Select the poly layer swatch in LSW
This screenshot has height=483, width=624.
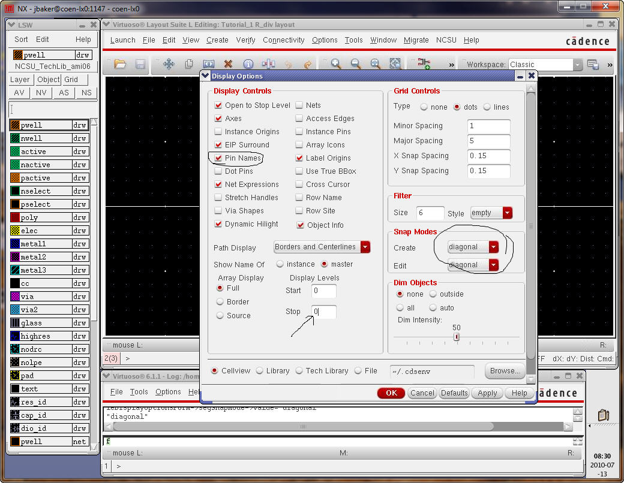click(x=16, y=218)
